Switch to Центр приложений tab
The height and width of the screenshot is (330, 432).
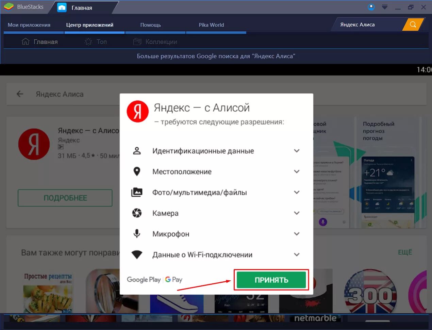[x=90, y=25]
